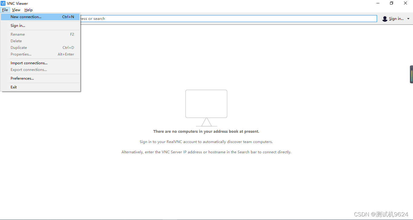Choose Exit in the File menu
Image resolution: width=413 pixels, height=220 pixels.
coord(40,87)
